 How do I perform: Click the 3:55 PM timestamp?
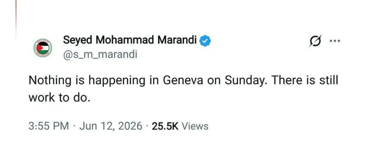pos(49,126)
